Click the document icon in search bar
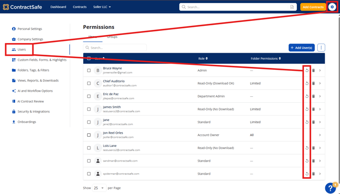The width and height of the screenshot is (340, 194). pos(292,7)
